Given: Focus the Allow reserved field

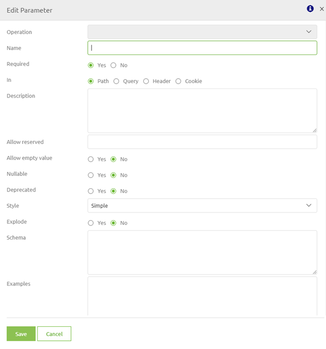Looking at the screenshot, I should coord(202,142).
